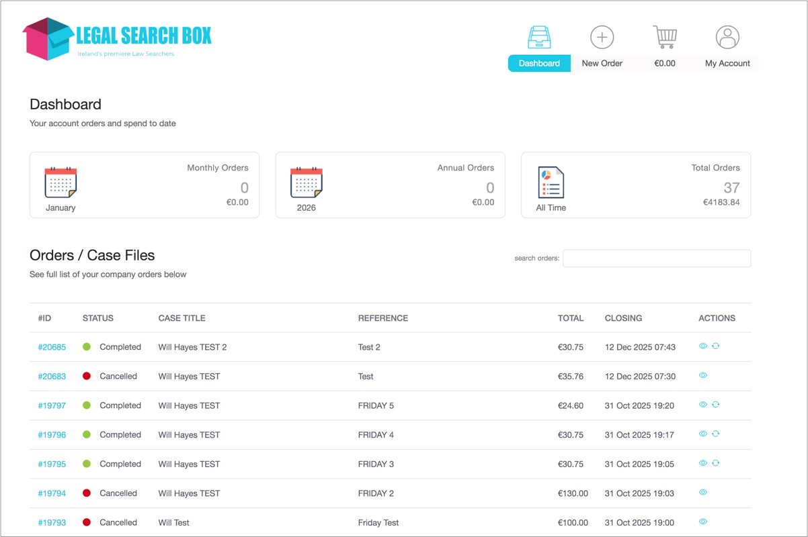
Task: Click the CLOSING column header
Action: [623, 318]
